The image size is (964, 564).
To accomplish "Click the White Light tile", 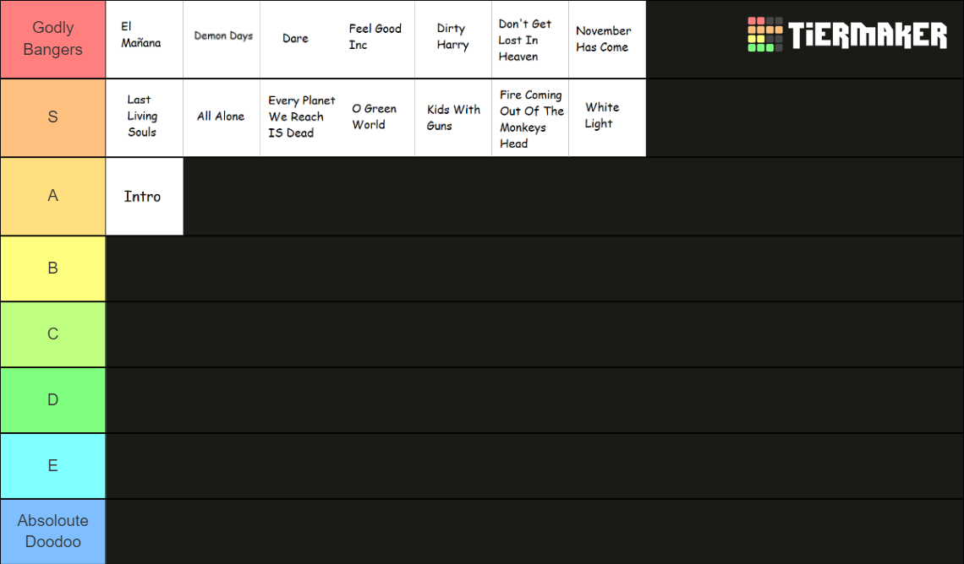I will (607, 118).
